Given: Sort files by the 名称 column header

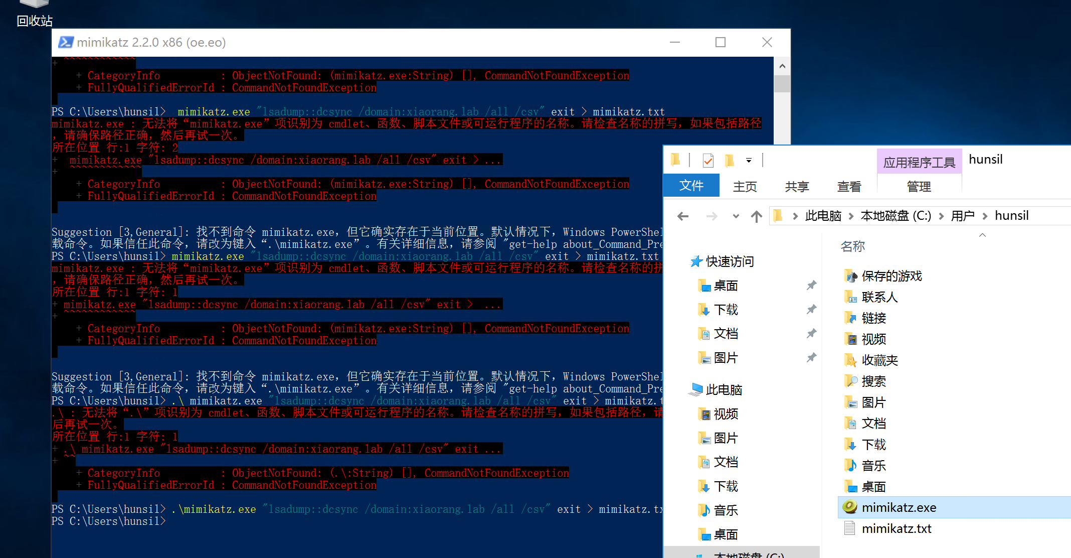Looking at the screenshot, I should click(x=853, y=246).
